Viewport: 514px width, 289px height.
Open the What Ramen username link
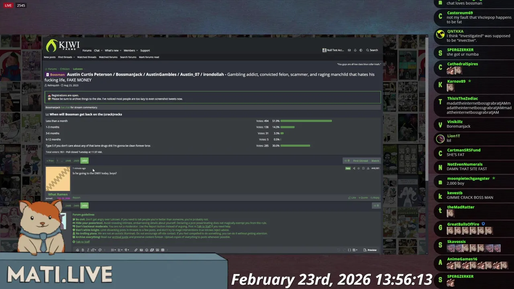[58, 195]
